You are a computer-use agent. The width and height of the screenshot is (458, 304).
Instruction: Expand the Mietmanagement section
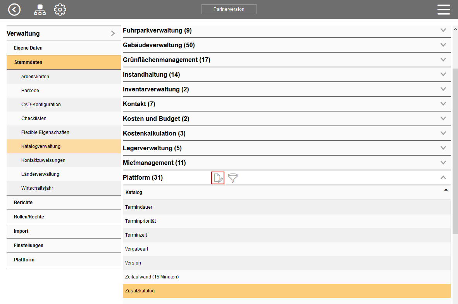tap(443, 163)
